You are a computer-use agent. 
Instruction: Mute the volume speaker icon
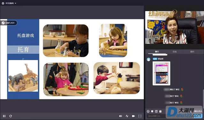coord(120,116)
